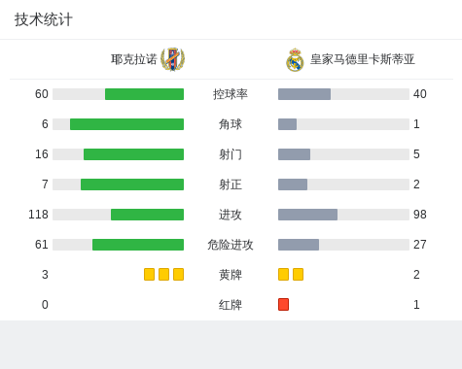Viewport: 462px width, 369px height.
Task: Click the gray possession bar showing 40
Action: (x=304, y=94)
